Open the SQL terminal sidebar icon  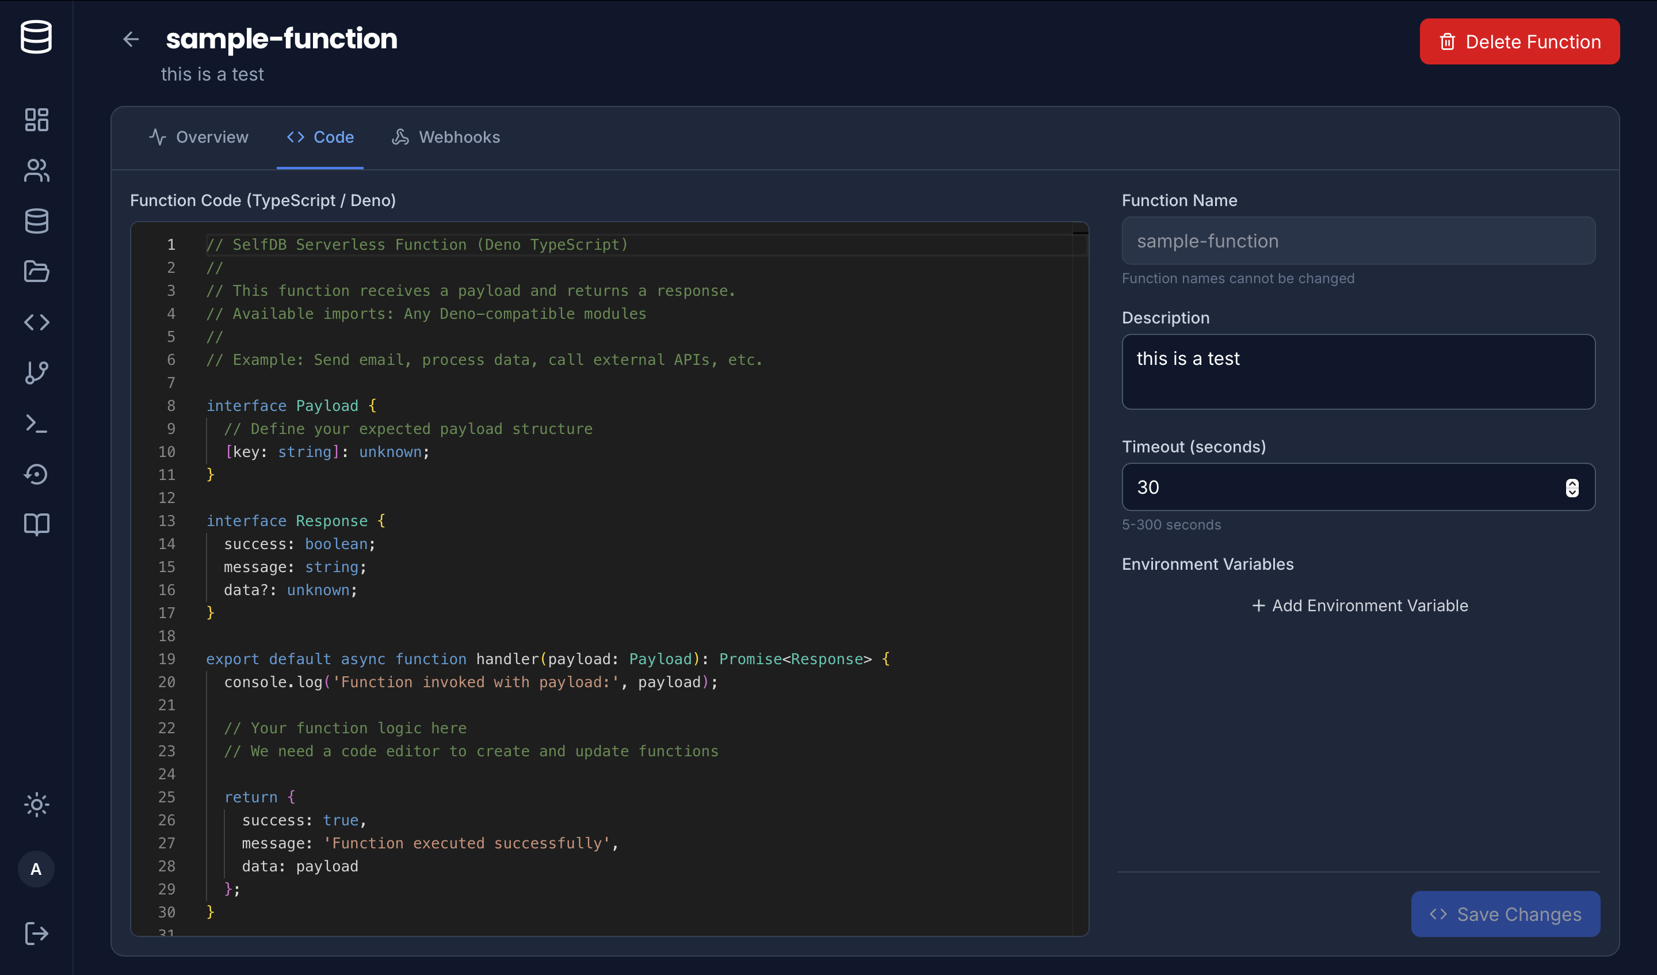[36, 424]
